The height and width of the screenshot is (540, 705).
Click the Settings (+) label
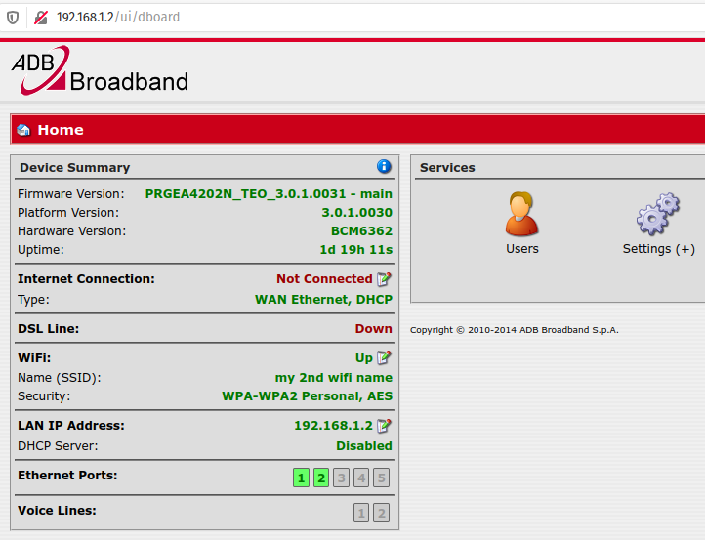pos(659,249)
